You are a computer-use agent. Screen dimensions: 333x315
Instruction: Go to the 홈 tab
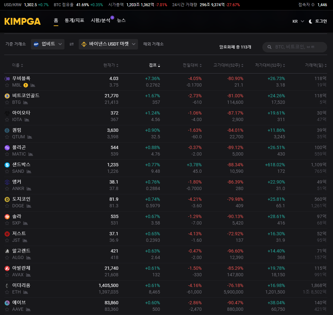tap(56, 21)
